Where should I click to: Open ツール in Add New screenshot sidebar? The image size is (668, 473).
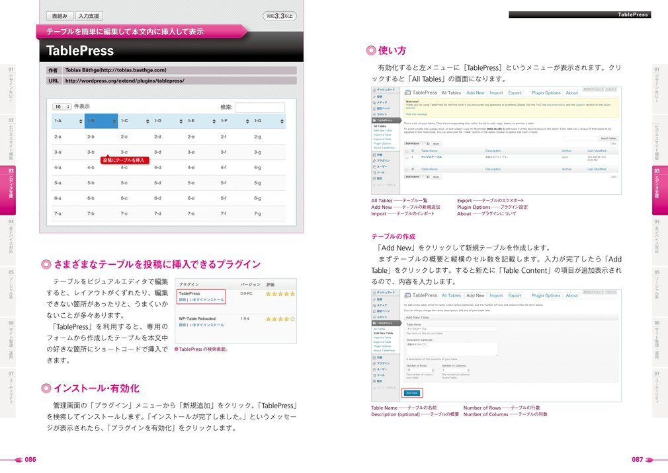click(x=379, y=375)
